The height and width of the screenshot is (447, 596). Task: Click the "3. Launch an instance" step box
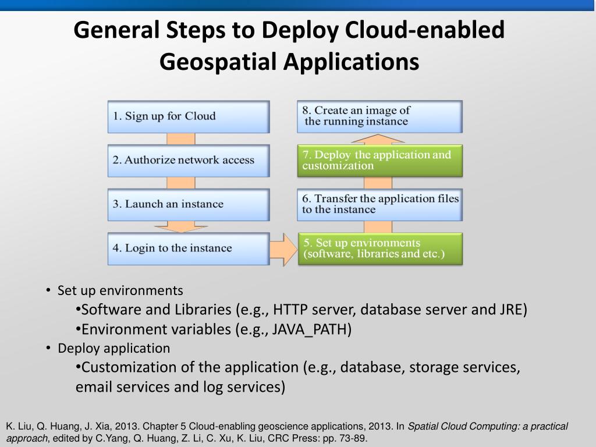(189, 204)
